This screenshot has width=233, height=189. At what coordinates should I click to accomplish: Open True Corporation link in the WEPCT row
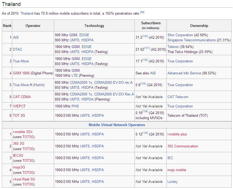(180, 106)
